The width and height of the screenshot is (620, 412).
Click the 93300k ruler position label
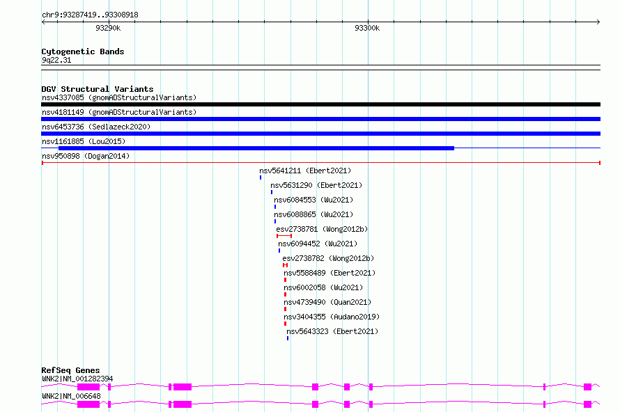point(367,28)
